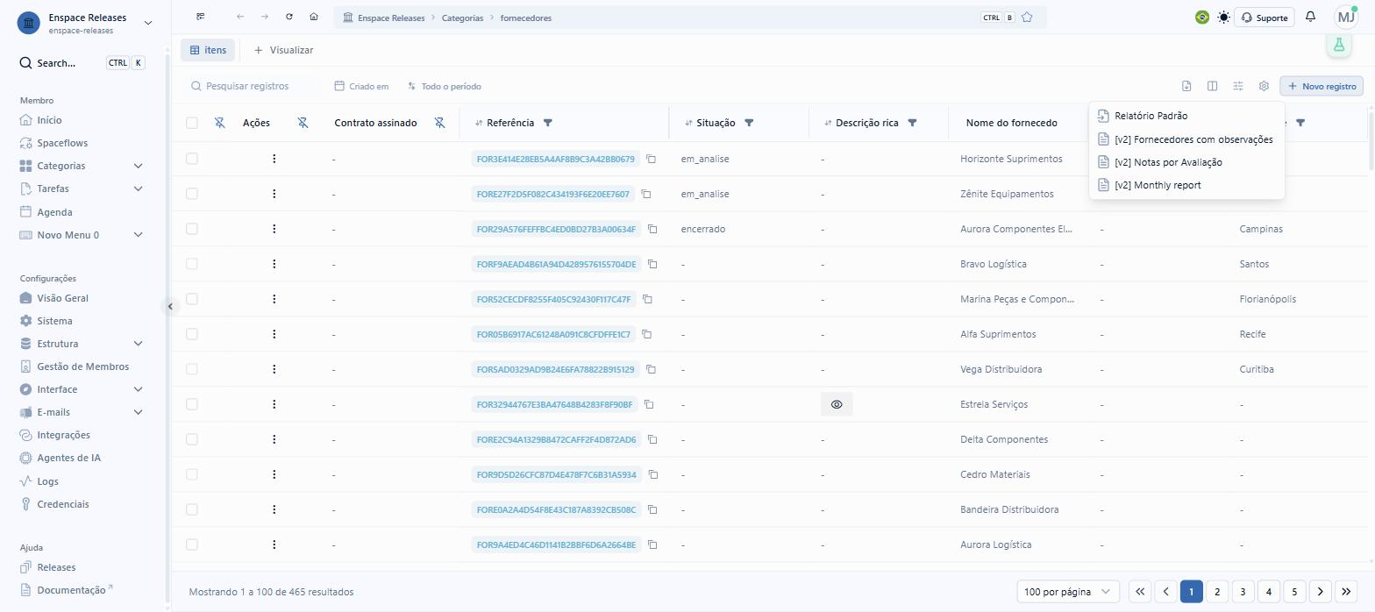Open the export/report download icon
Screen dimensions: 1375x612
pos(1186,86)
